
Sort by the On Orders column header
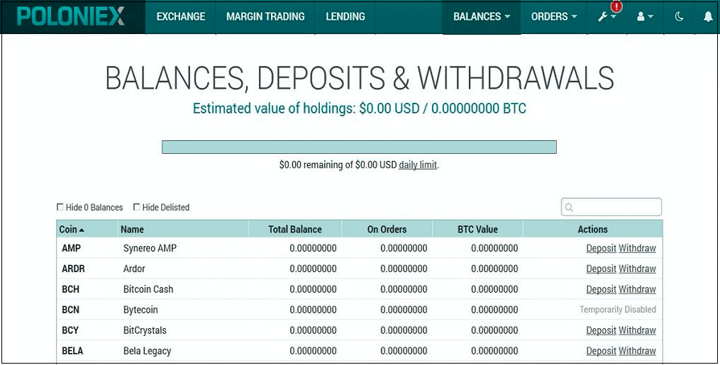tap(387, 229)
